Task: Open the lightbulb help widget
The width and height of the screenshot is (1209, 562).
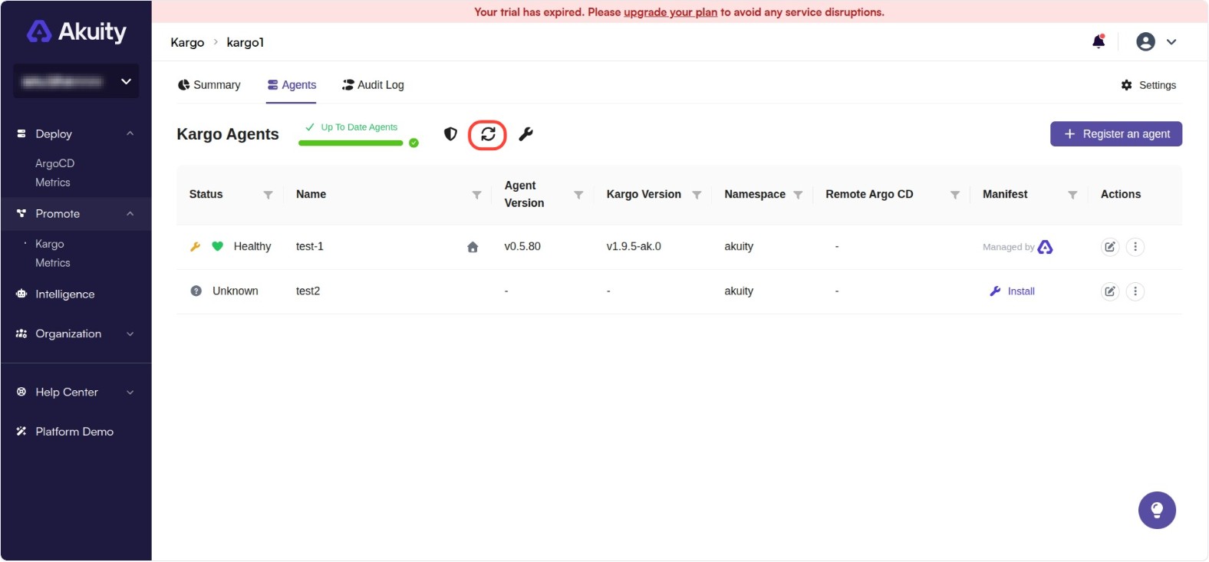Action: click(x=1157, y=511)
